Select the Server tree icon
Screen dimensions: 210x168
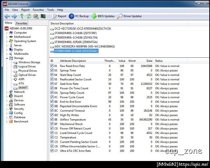[x=11, y=45]
